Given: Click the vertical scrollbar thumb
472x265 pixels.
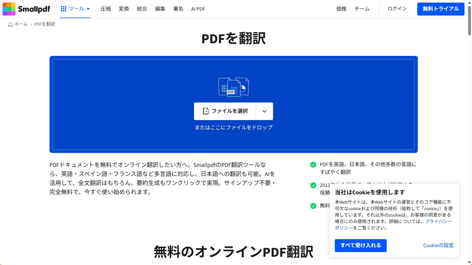Looking at the screenshot, I should (x=469, y=20).
